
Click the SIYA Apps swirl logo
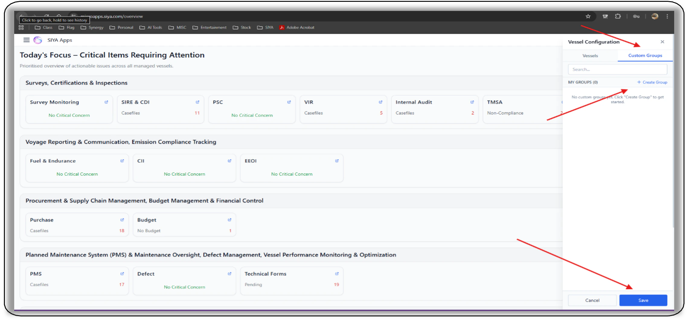(38, 40)
